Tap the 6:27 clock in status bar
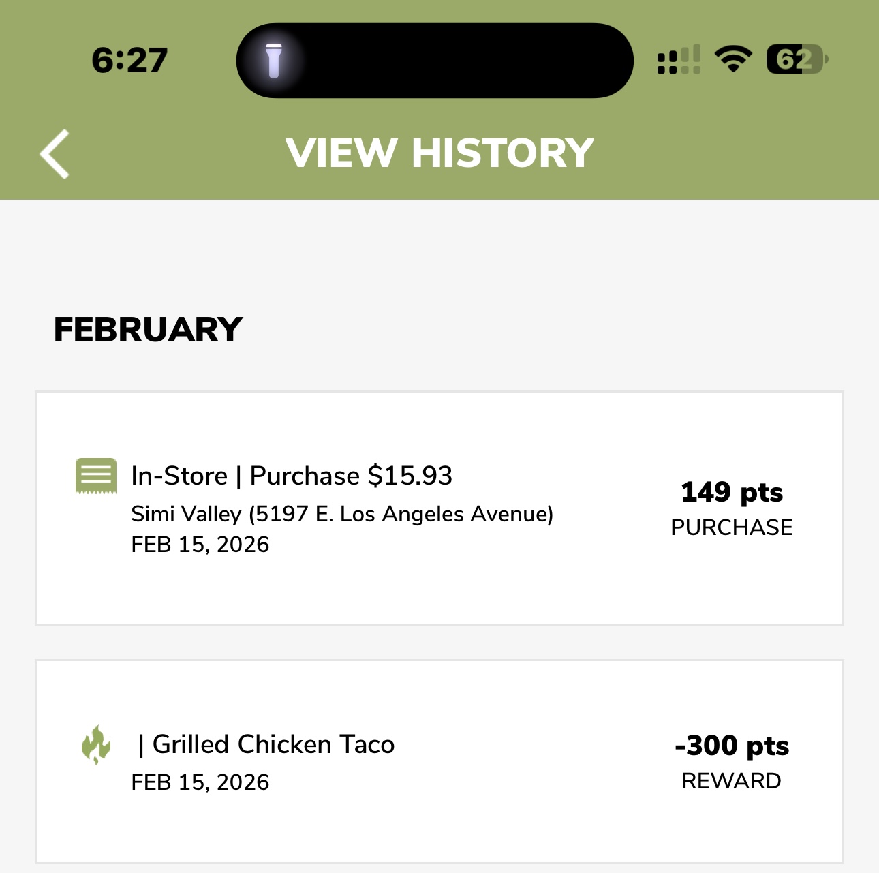 [x=129, y=61]
